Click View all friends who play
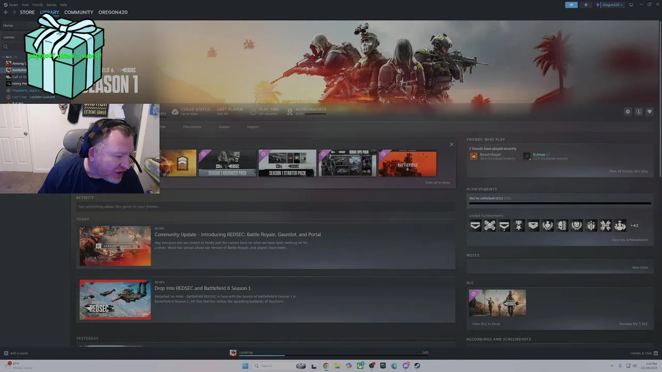The image size is (662, 372). (628, 171)
